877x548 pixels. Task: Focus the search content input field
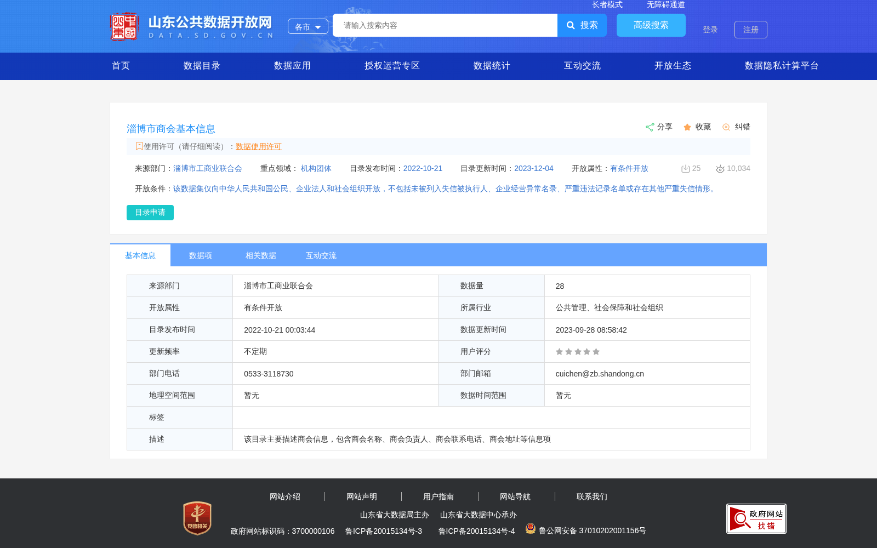coord(445,25)
